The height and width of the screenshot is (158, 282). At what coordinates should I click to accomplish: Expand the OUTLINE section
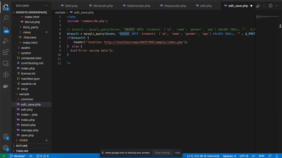point(22,146)
